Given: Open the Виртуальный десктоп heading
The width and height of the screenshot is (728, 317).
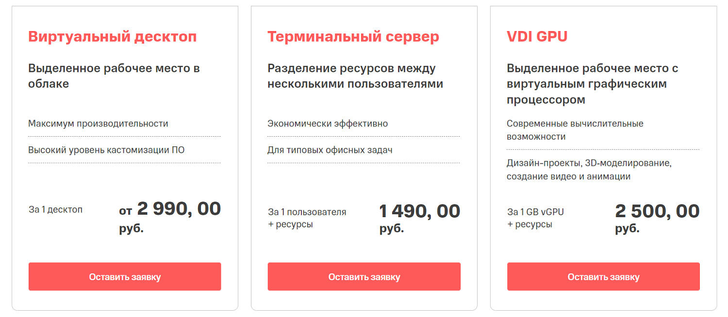Looking at the screenshot, I should point(113,37).
